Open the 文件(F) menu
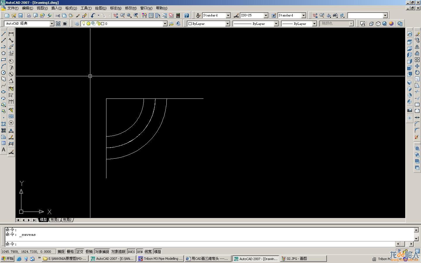 coord(13,8)
